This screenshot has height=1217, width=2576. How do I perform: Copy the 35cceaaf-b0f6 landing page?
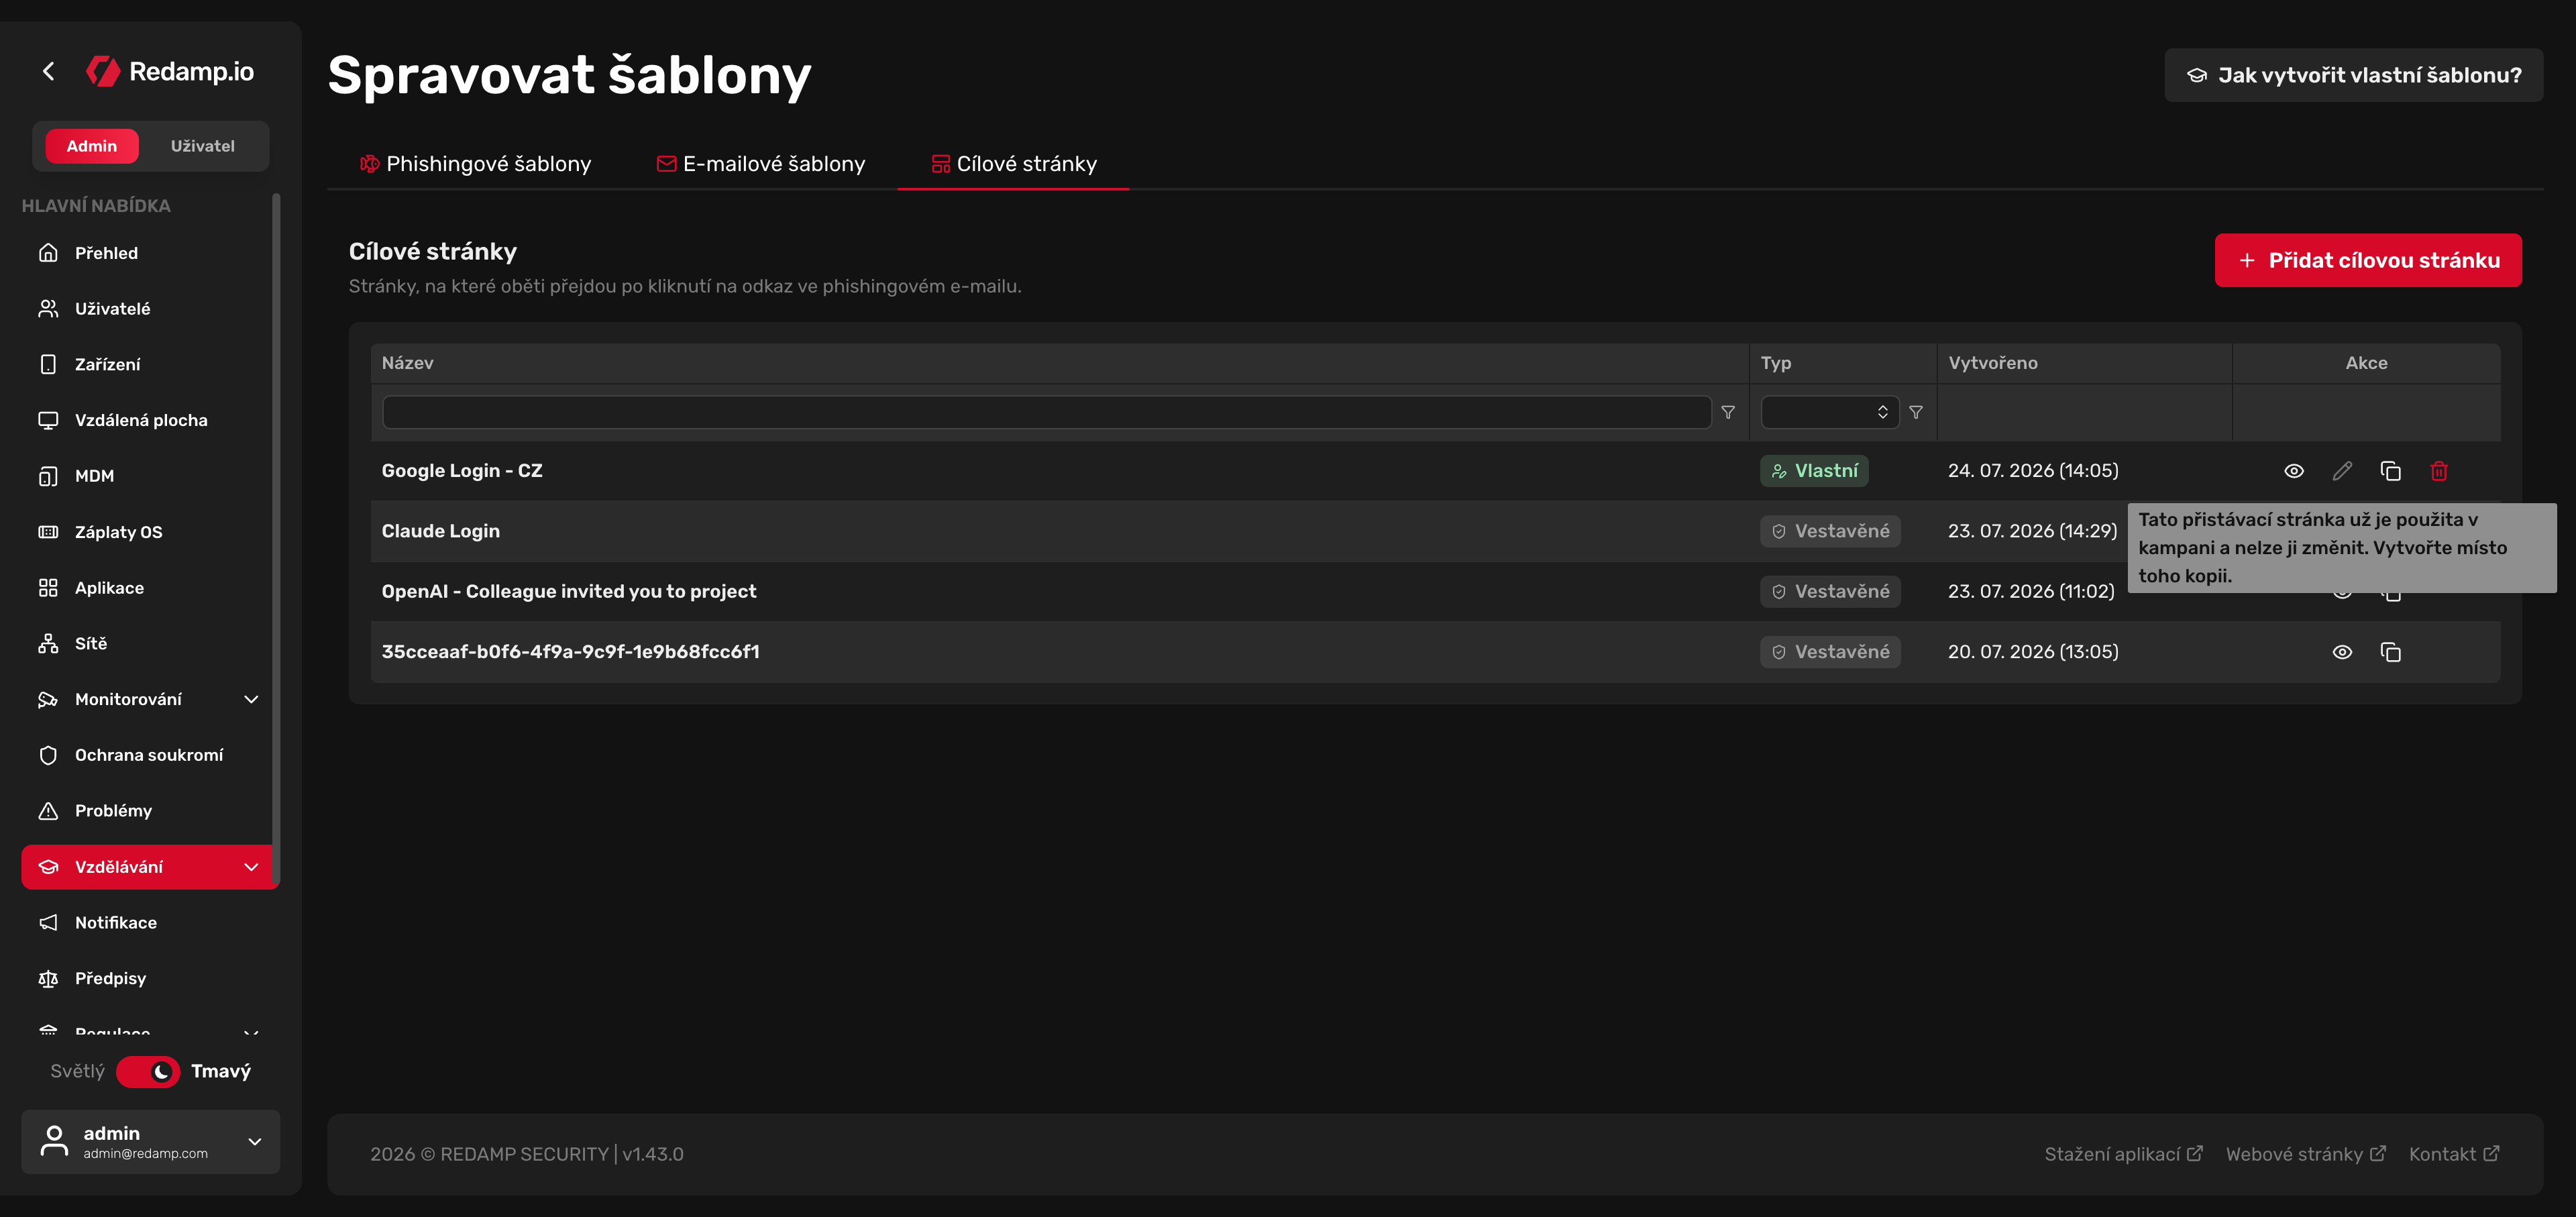[2391, 652]
